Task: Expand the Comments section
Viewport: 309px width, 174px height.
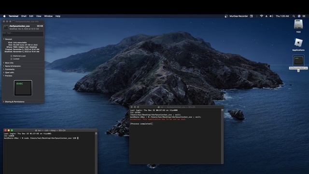Action: 4,70
